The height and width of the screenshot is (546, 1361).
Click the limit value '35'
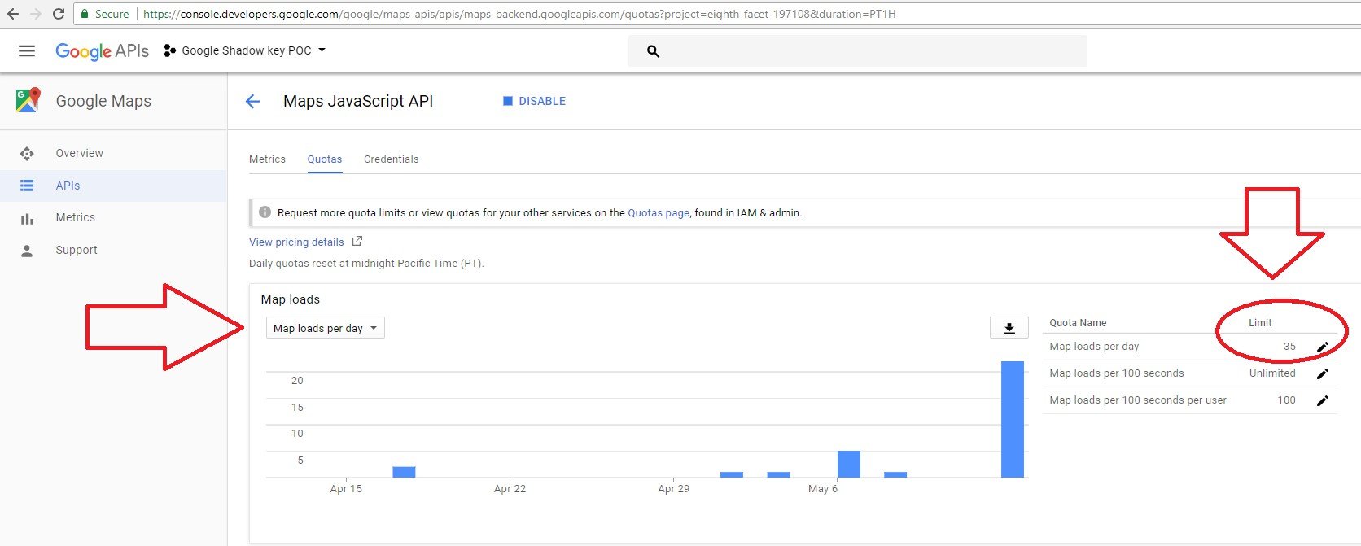point(1289,347)
